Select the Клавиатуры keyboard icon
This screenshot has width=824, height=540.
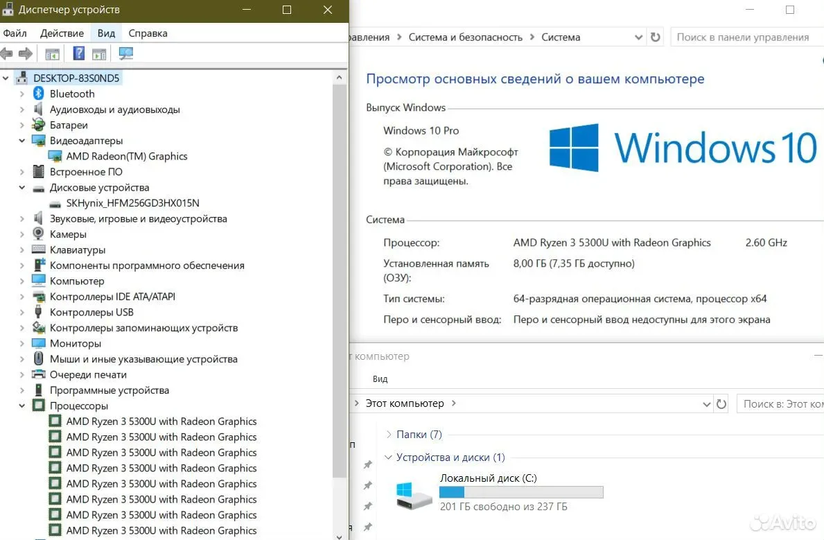38,250
